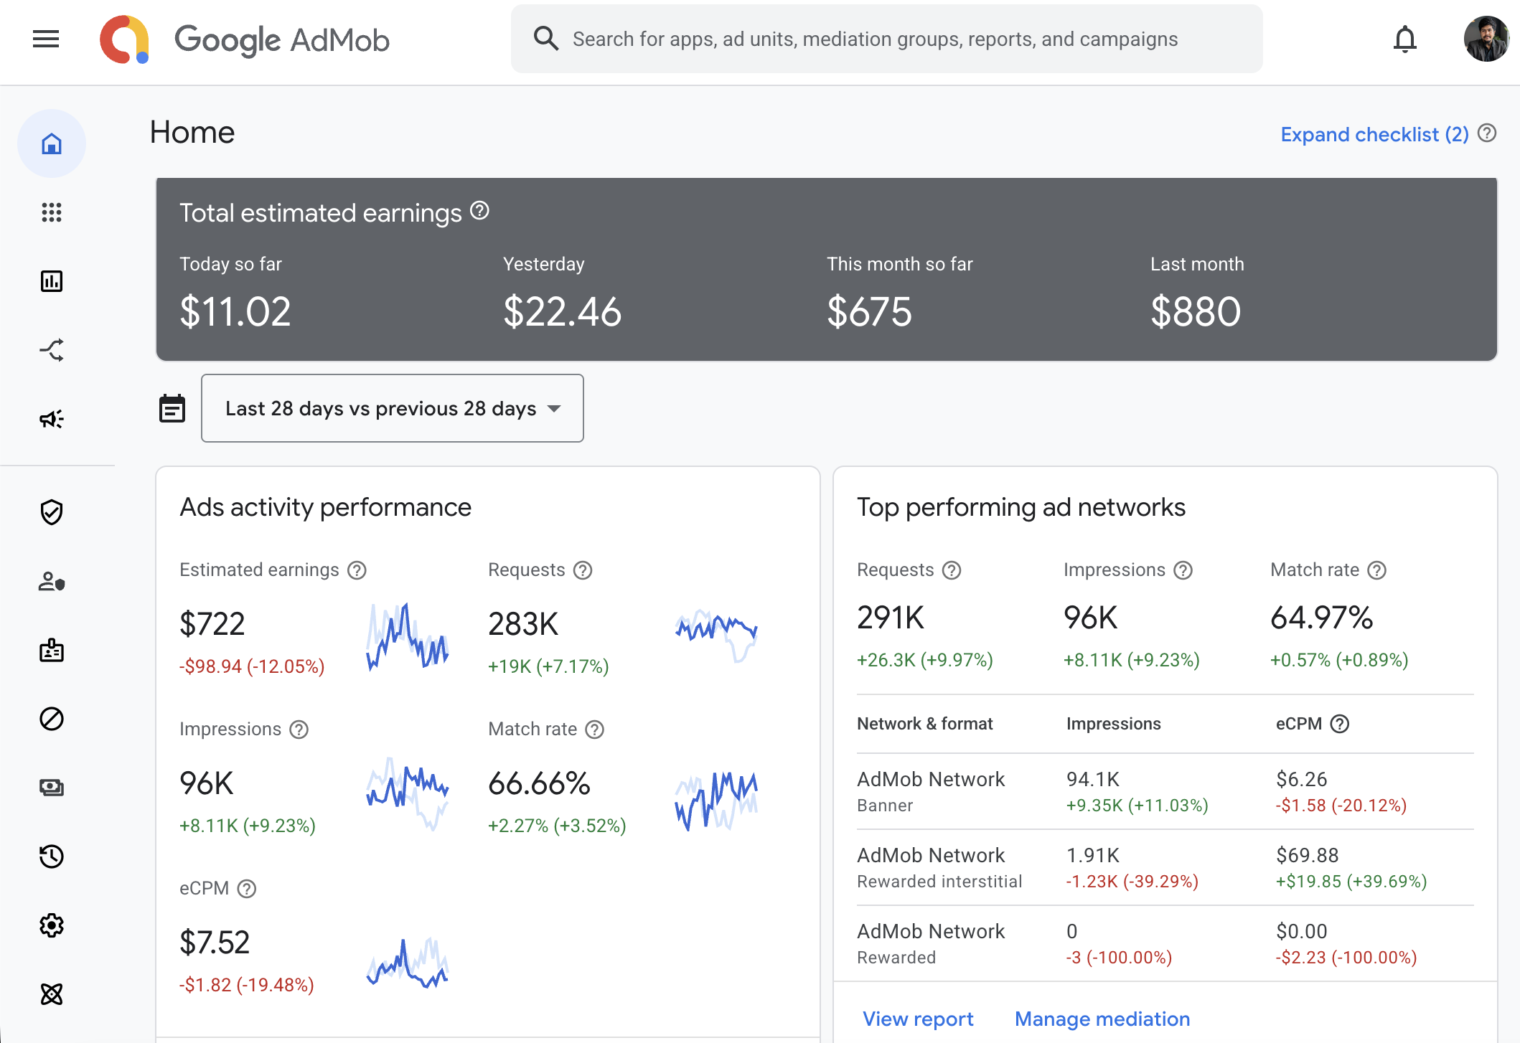Open help for Total estimated earnings
The image size is (1520, 1043).
click(x=479, y=211)
